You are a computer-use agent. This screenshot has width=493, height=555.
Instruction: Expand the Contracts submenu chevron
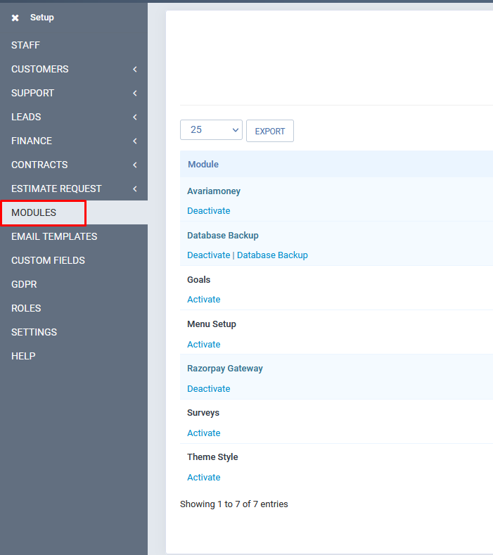click(x=134, y=165)
